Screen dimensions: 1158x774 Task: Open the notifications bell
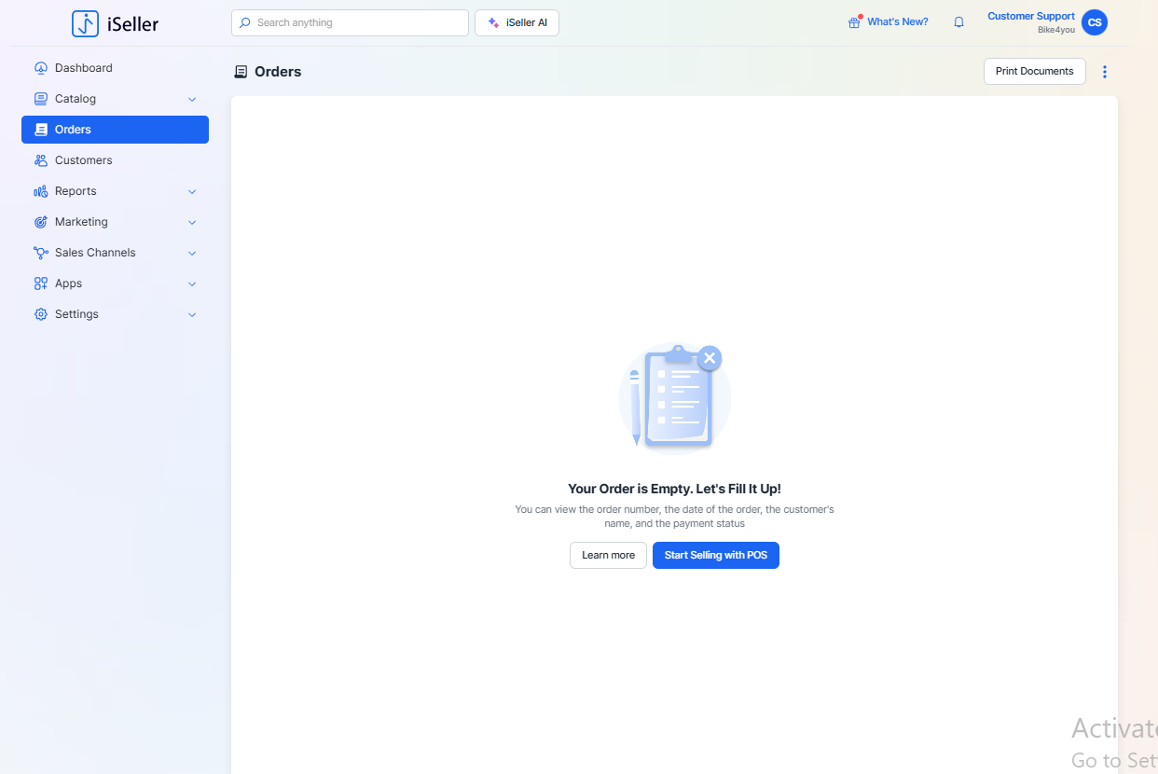pyautogui.click(x=958, y=22)
